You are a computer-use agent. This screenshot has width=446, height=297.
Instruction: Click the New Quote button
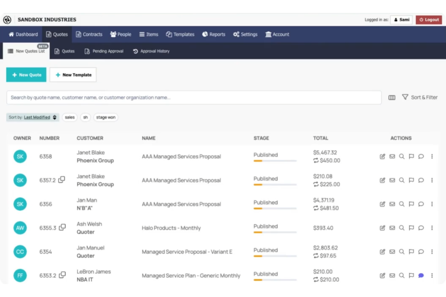pyautogui.click(x=26, y=75)
